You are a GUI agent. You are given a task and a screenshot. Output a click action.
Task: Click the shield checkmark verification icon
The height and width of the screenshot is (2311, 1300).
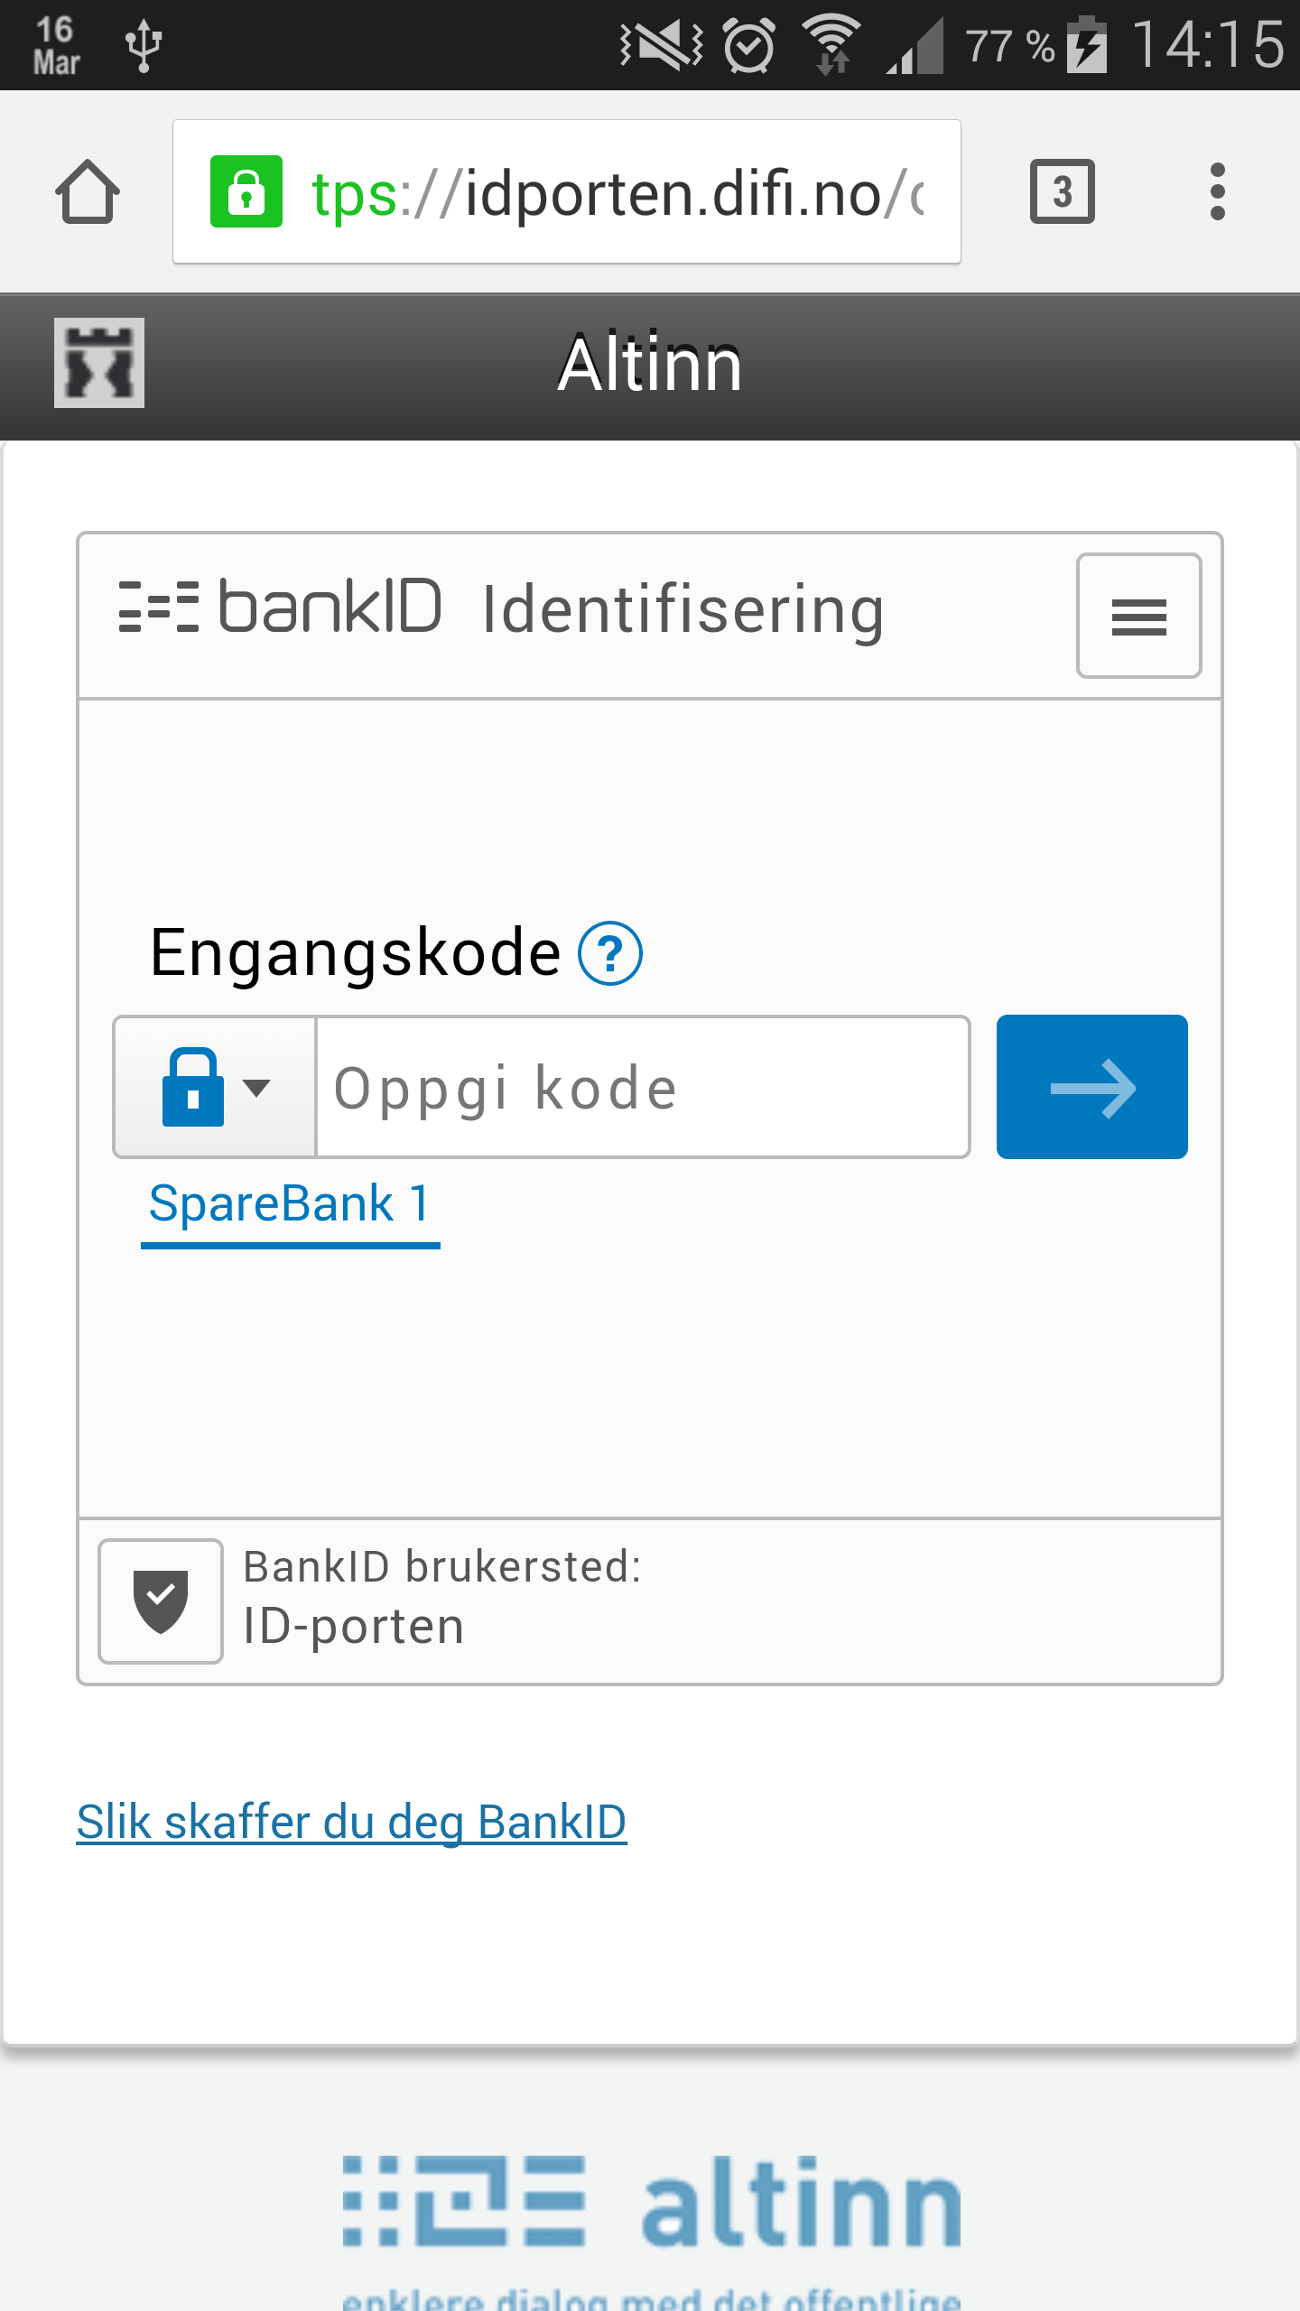161,1601
